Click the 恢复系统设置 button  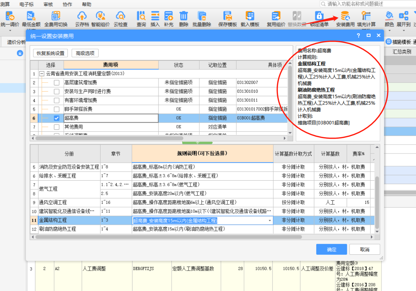[x=50, y=53]
